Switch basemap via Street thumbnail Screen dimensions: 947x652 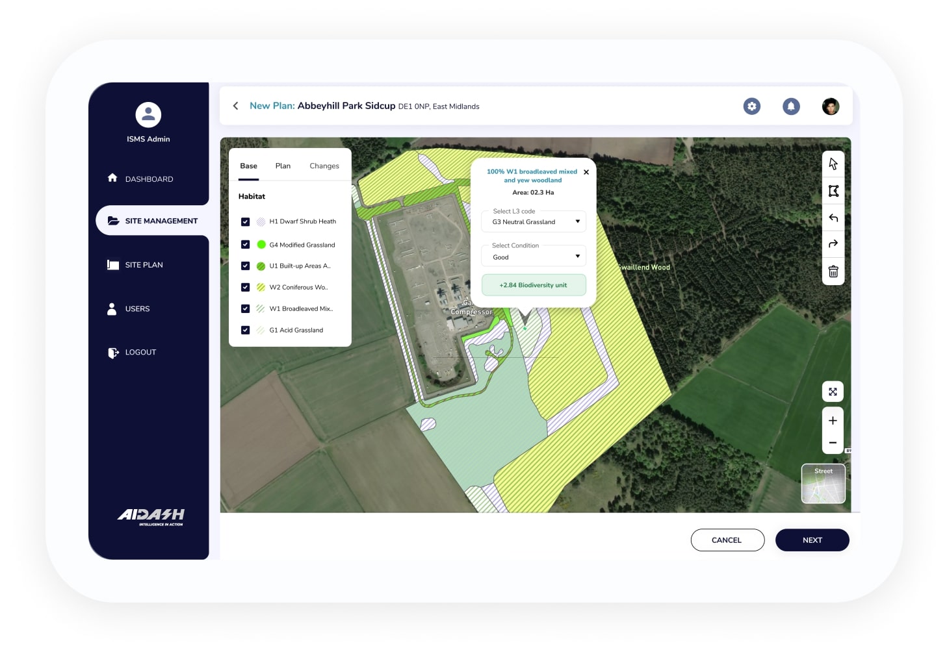tap(824, 484)
